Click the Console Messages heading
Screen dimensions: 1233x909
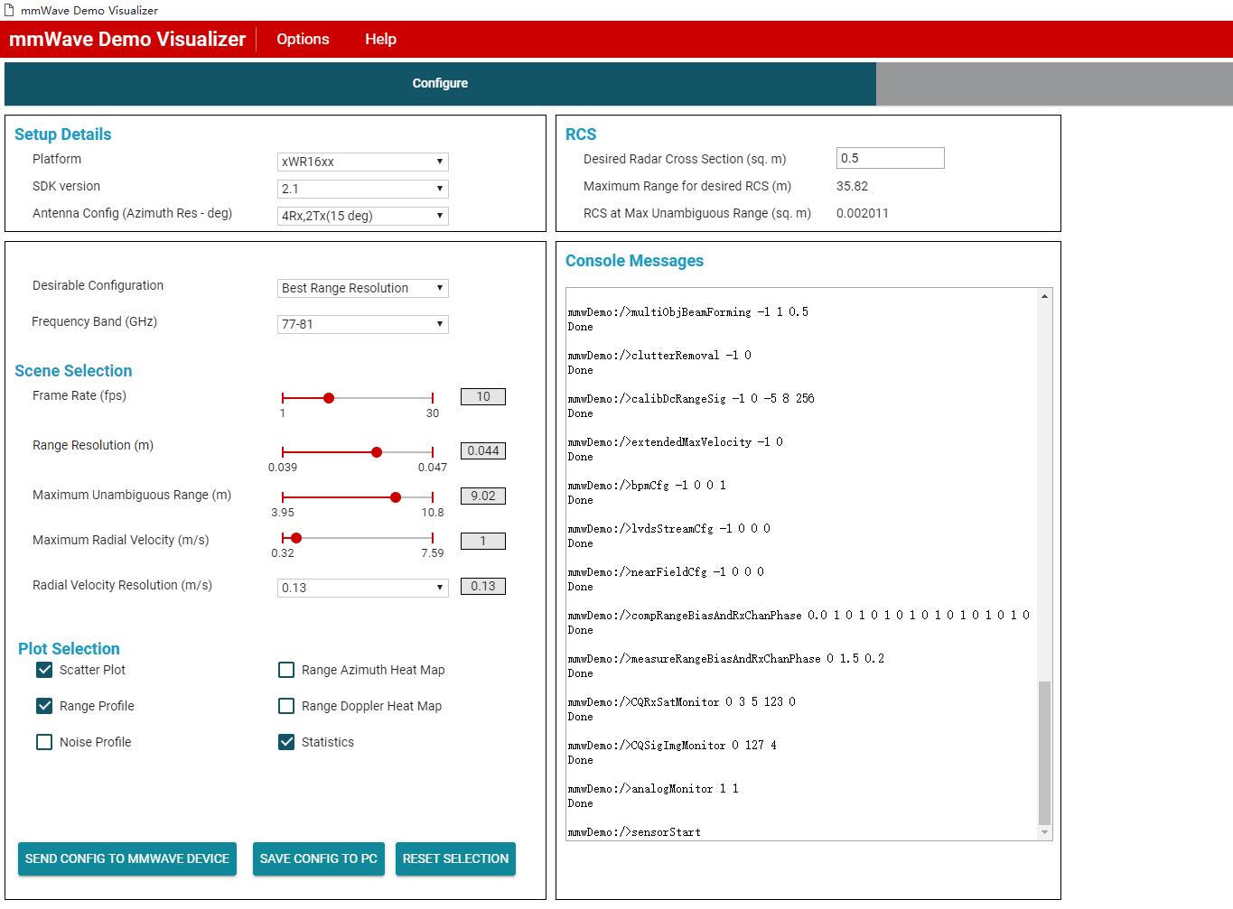(x=634, y=261)
